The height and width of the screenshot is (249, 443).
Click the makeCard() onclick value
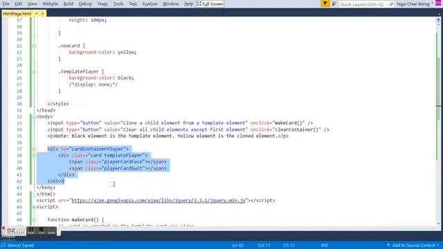(288, 123)
